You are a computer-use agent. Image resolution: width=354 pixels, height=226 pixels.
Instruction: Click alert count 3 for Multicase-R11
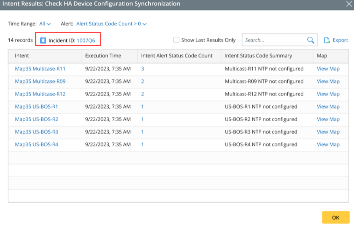[x=143, y=69]
